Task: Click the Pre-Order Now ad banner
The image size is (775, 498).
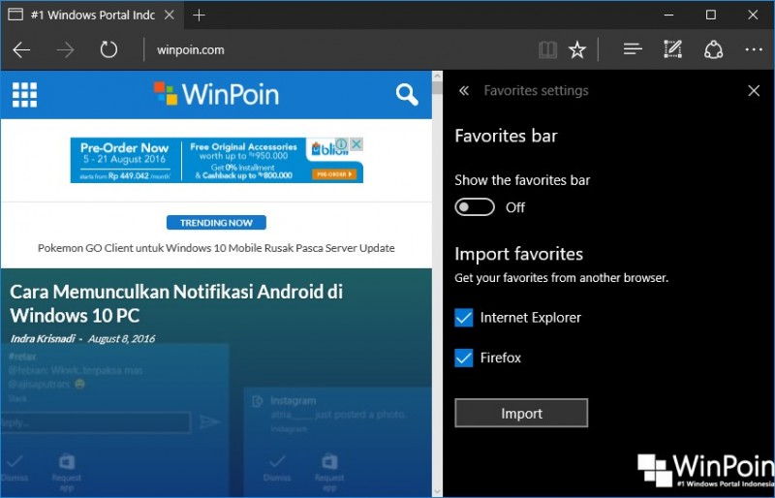Action: (x=216, y=160)
